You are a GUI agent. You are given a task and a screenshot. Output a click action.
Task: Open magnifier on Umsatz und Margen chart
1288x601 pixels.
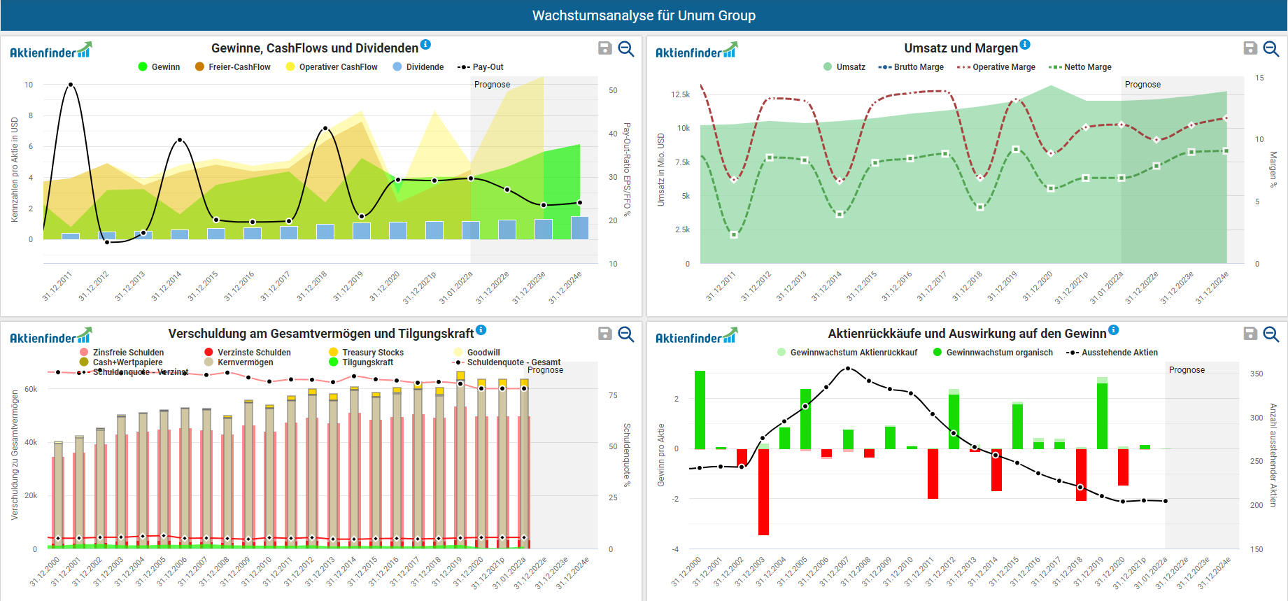(x=1271, y=48)
